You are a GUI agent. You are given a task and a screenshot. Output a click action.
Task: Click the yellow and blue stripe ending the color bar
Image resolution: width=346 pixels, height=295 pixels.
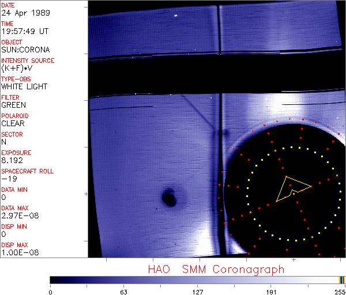(342, 279)
